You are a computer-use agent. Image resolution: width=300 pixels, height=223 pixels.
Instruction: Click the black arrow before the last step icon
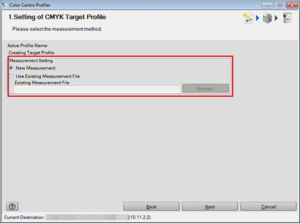276,18
